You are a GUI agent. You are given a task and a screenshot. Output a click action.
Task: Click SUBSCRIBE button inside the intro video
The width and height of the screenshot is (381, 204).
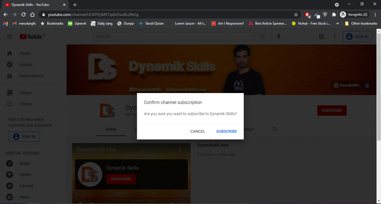(121, 179)
